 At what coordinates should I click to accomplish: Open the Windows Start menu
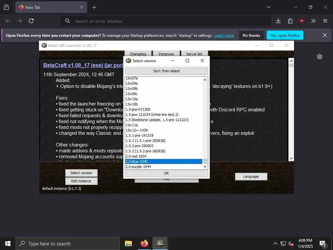pyautogui.click(x=8, y=243)
